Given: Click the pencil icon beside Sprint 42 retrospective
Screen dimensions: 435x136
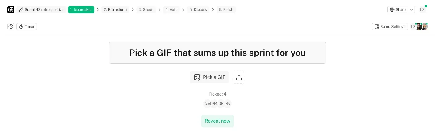Looking at the screenshot, I should point(21,10).
